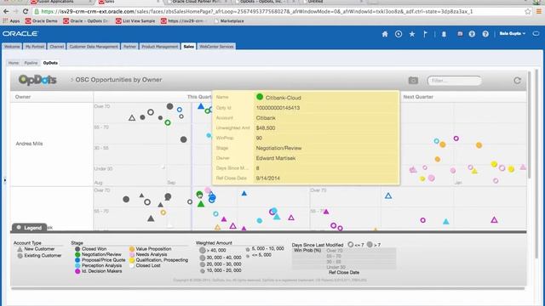Open the Oracle home icon
Screen dimensions: 545x306
tap(385, 34)
